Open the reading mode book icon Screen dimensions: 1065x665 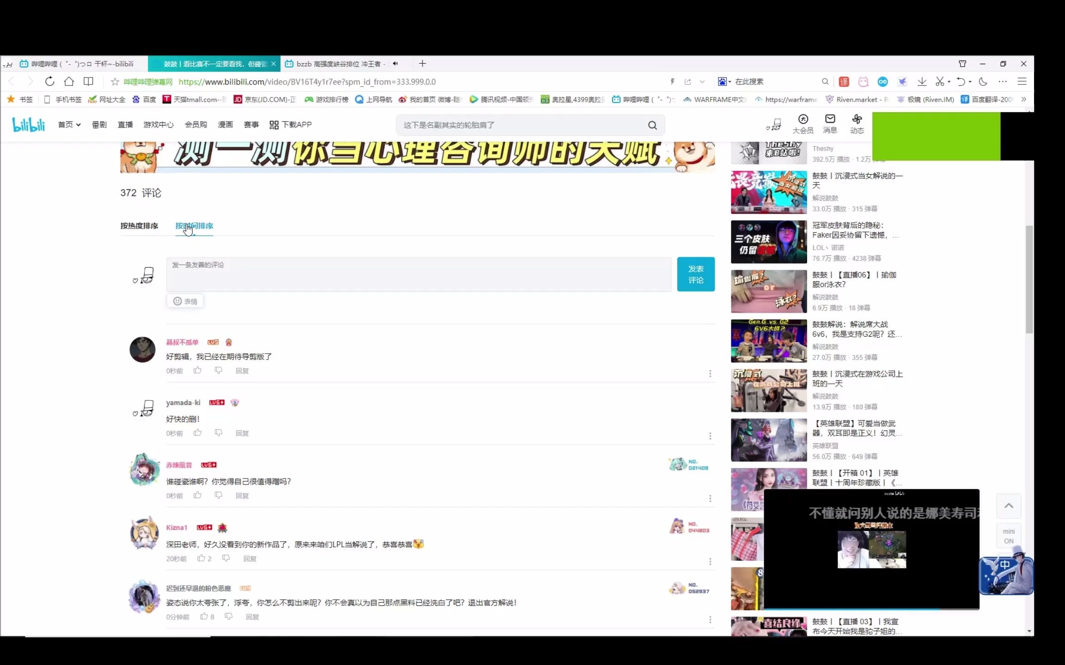[88, 82]
